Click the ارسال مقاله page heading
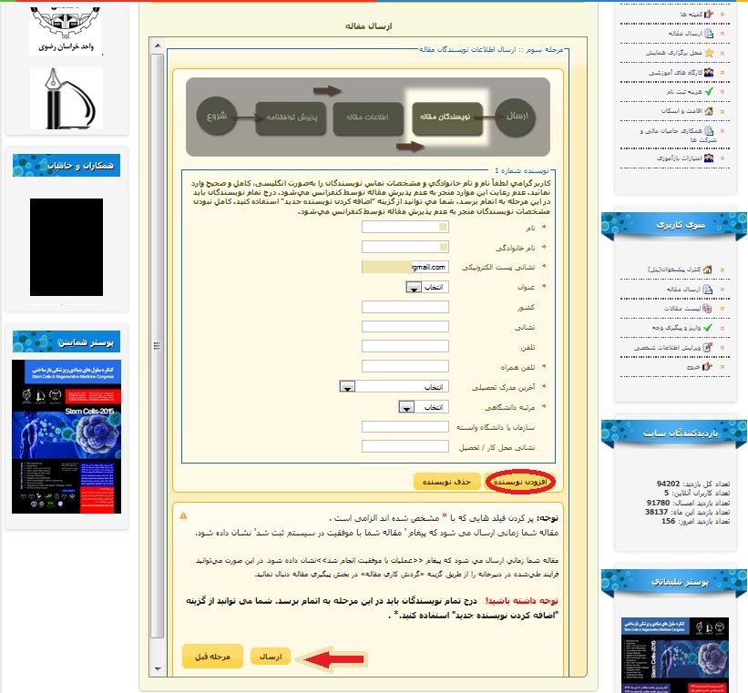The width and height of the screenshot is (748, 693). pos(369,26)
